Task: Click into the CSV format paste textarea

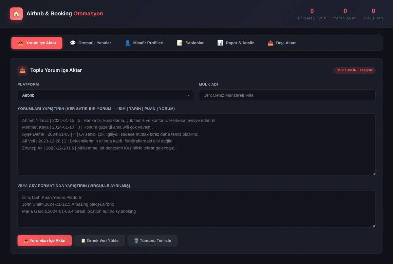Action: [196, 209]
